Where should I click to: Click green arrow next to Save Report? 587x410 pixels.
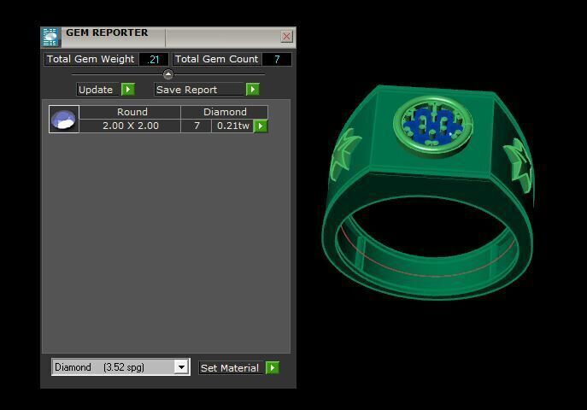(x=253, y=90)
